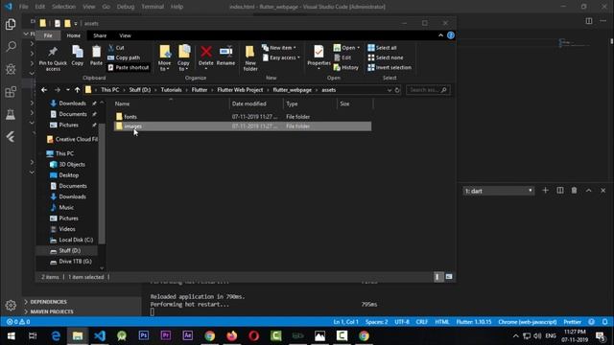Viewport: 614px width, 345px height.
Task: Click Tutorials breadcrumb in address bar
Action: (171, 90)
